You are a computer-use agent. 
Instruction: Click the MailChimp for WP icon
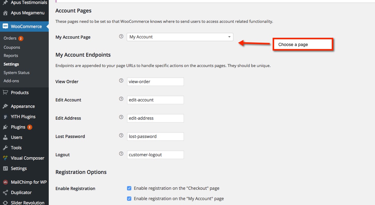[x=5, y=182]
